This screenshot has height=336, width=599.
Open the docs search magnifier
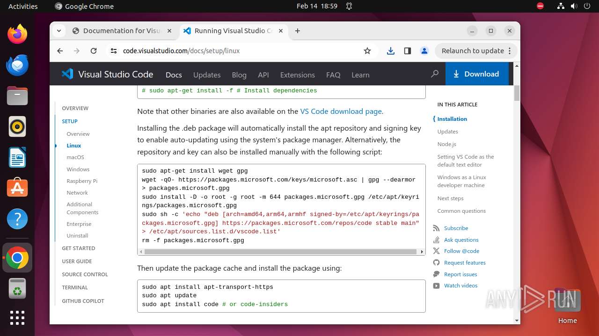click(x=435, y=74)
